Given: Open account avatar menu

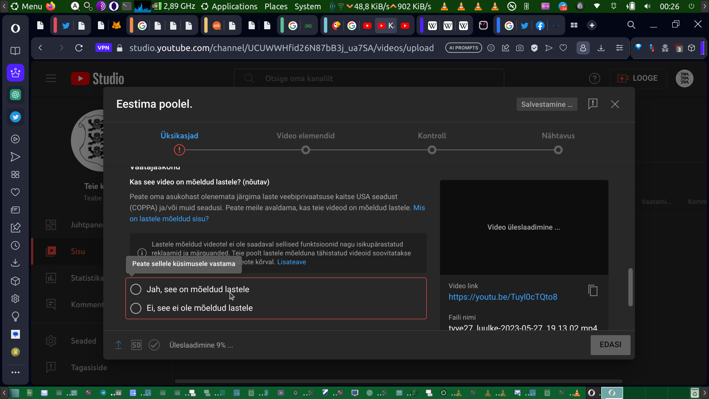Looking at the screenshot, I should coord(685,78).
